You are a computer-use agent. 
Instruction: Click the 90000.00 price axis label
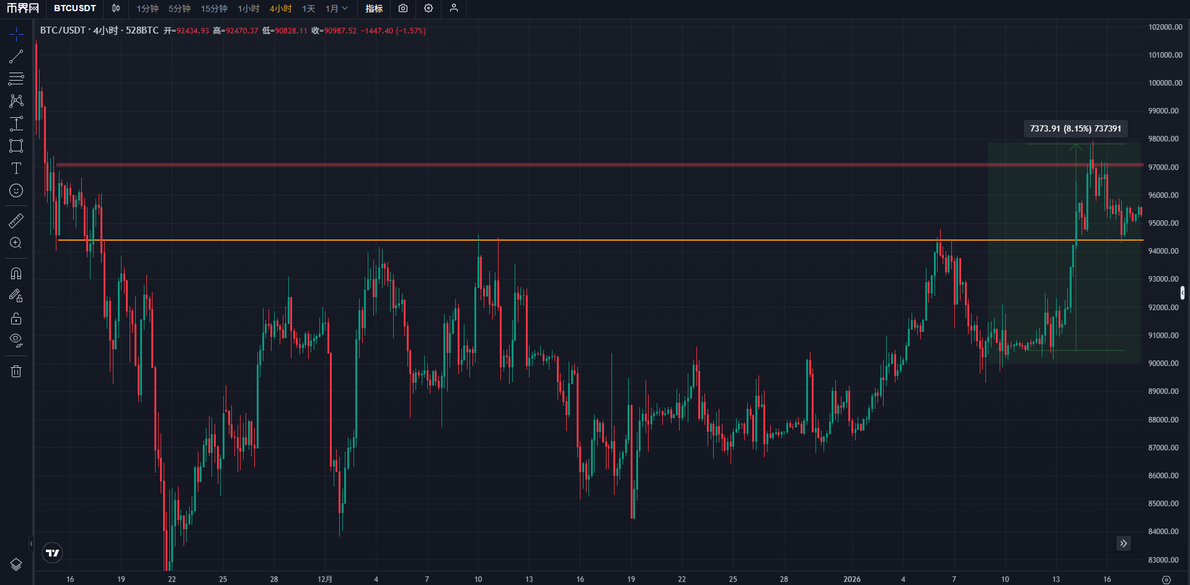[1163, 364]
